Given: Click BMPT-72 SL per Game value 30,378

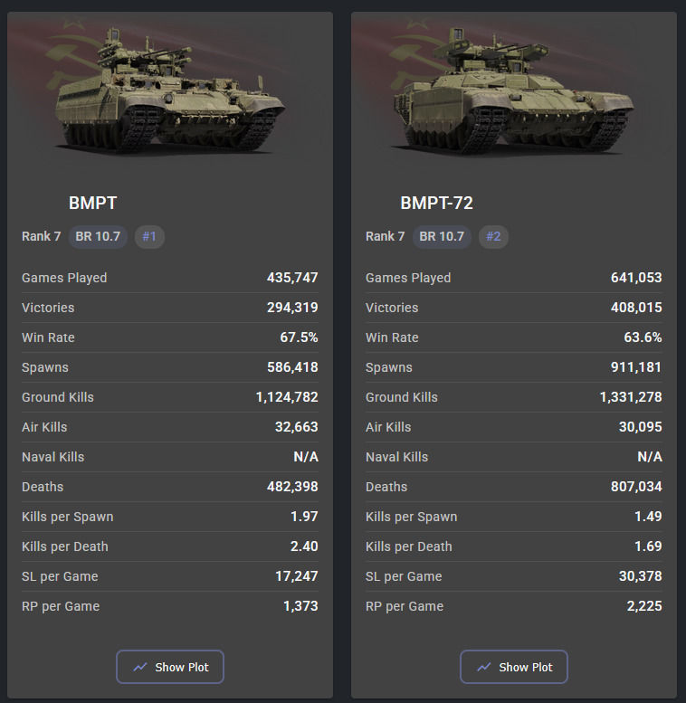Looking at the screenshot, I should [639, 576].
